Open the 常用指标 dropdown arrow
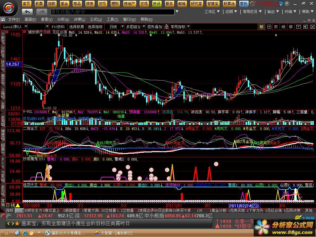Image resolution: width=316 pixels, height=237 pixels. 188,27
